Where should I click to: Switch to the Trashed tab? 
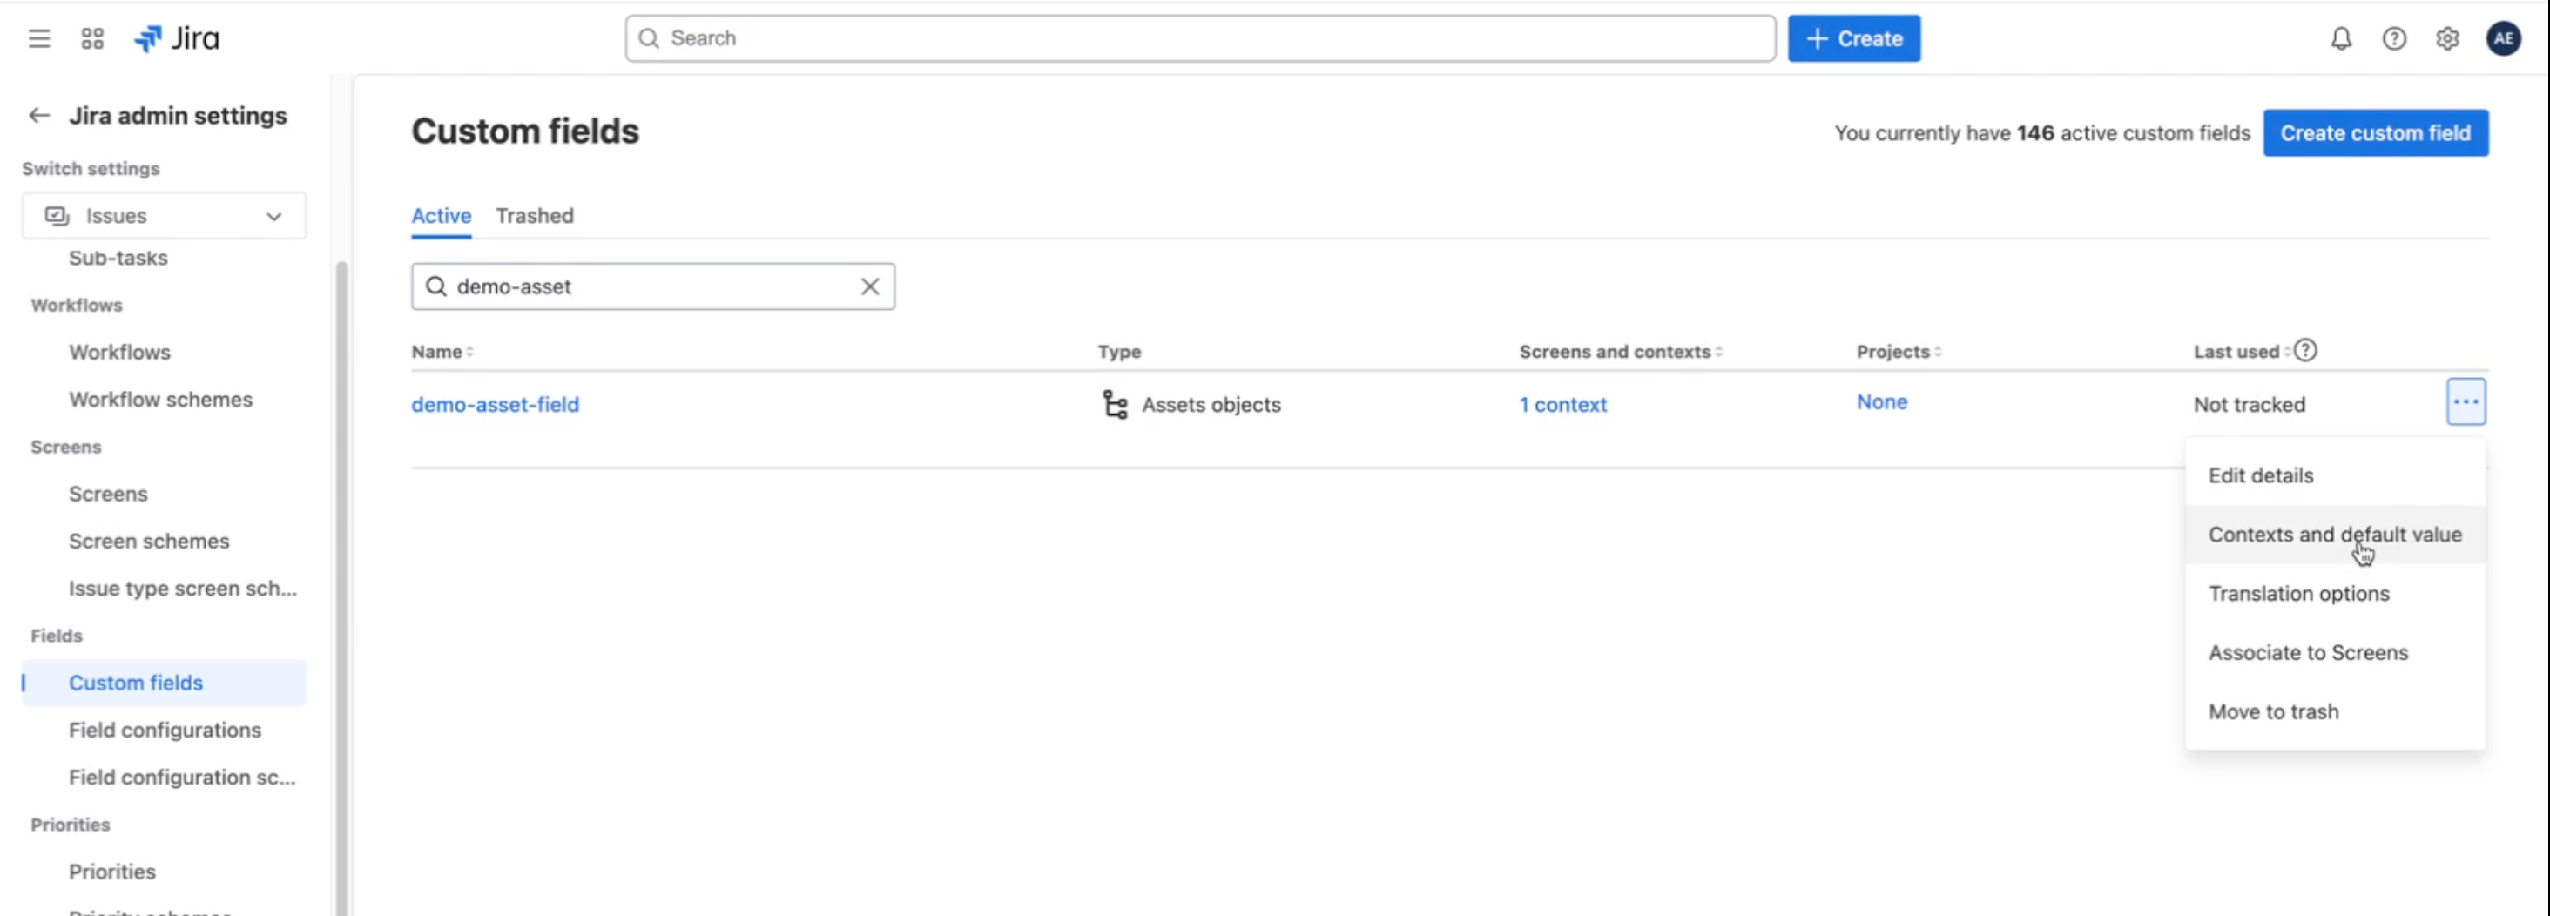click(x=535, y=216)
